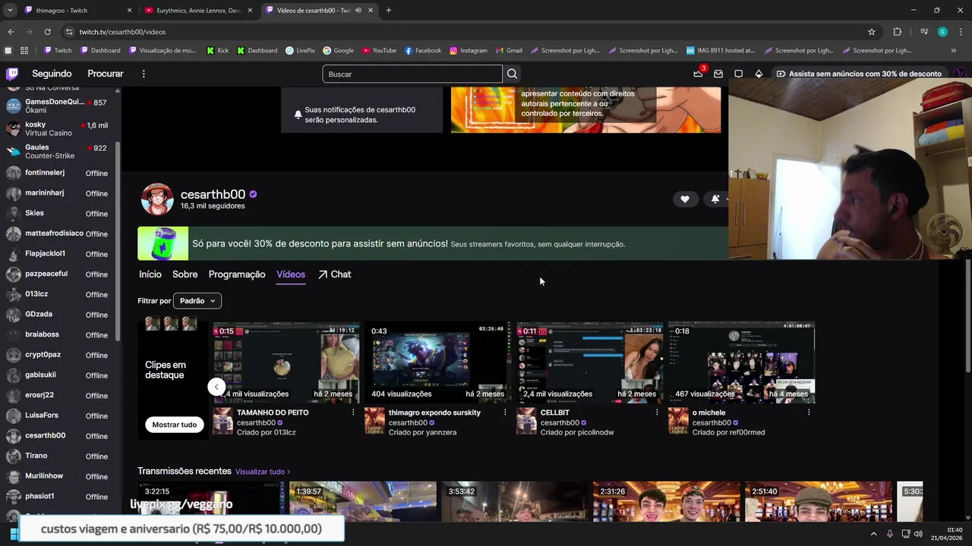Viewport: 972px width, 546px height.
Task: Click Criado por yannzera text
Action: click(x=422, y=432)
